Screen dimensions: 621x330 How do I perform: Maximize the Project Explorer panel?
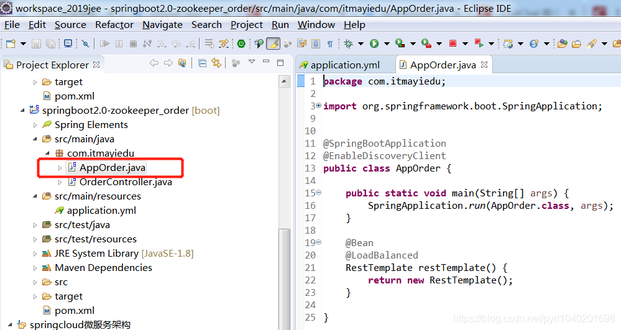tap(280, 62)
